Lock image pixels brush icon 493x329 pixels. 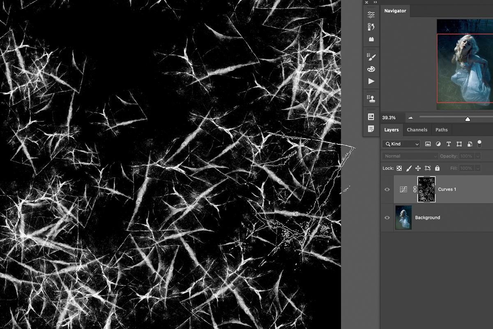coord(409,168)
